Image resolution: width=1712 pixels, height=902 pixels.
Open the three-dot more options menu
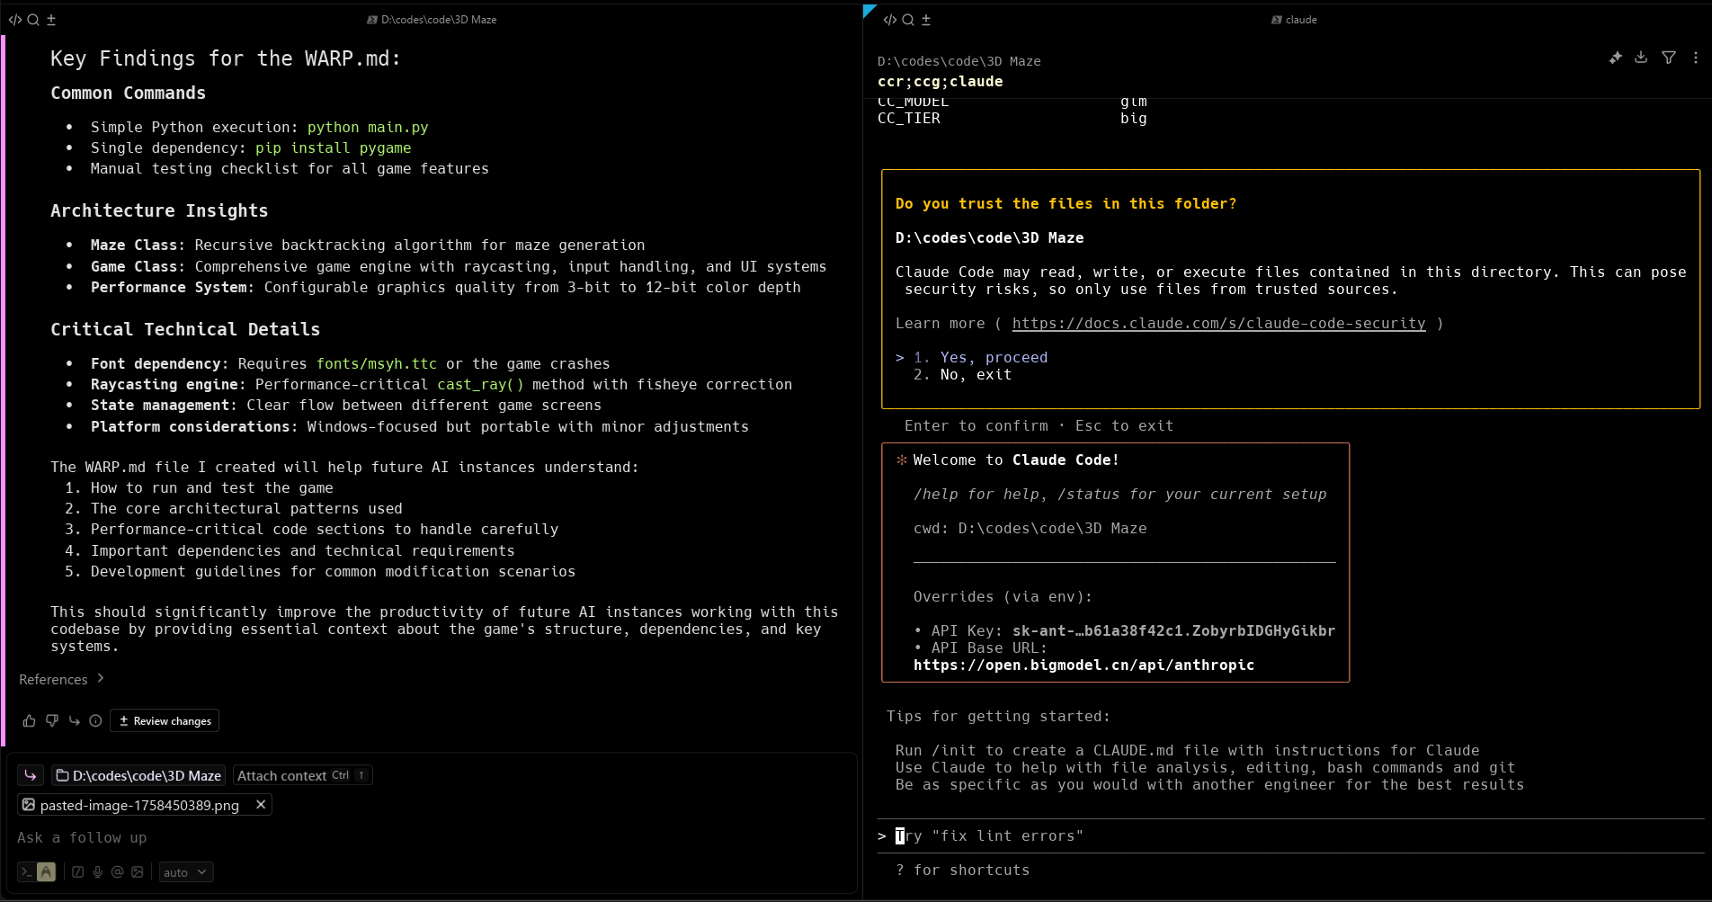click(1696, 58)
